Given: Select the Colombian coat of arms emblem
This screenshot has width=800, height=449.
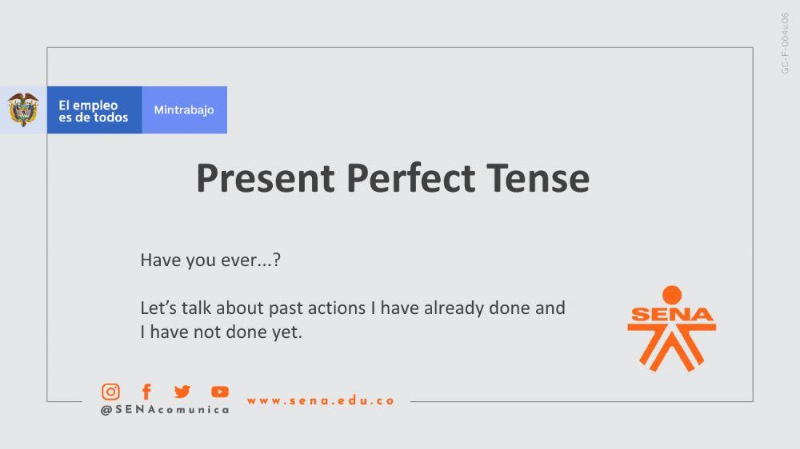Looking at the screenshot, I should [23, 109].
